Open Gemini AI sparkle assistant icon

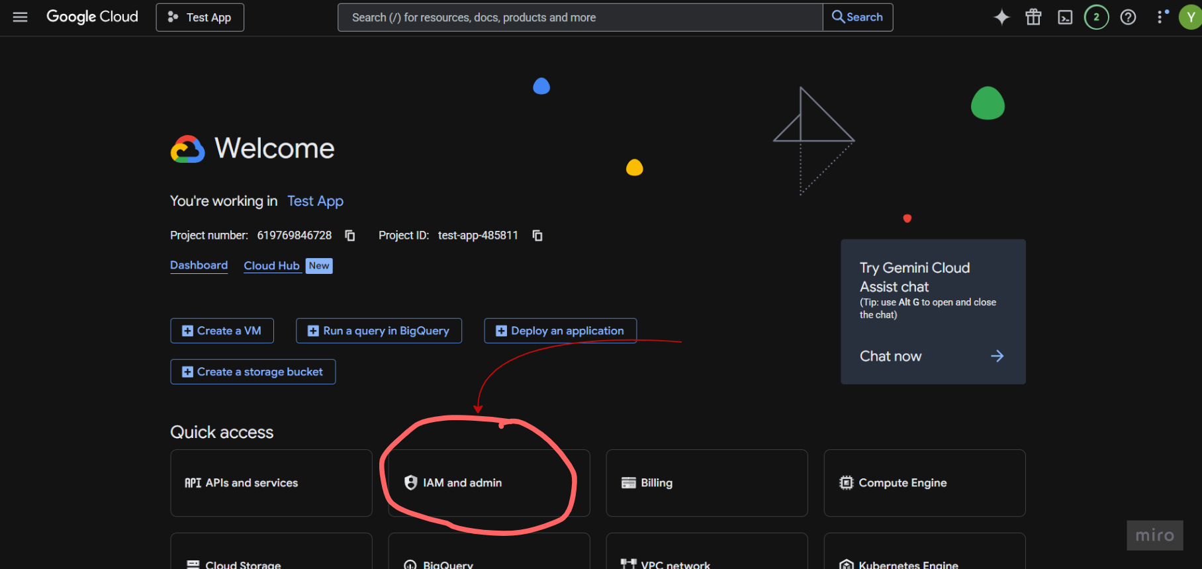coord(1001,17)
